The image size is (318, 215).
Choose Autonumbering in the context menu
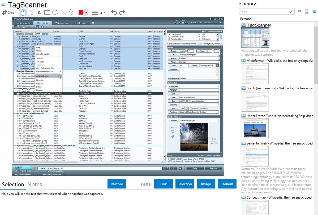click(x=49, y=76)
